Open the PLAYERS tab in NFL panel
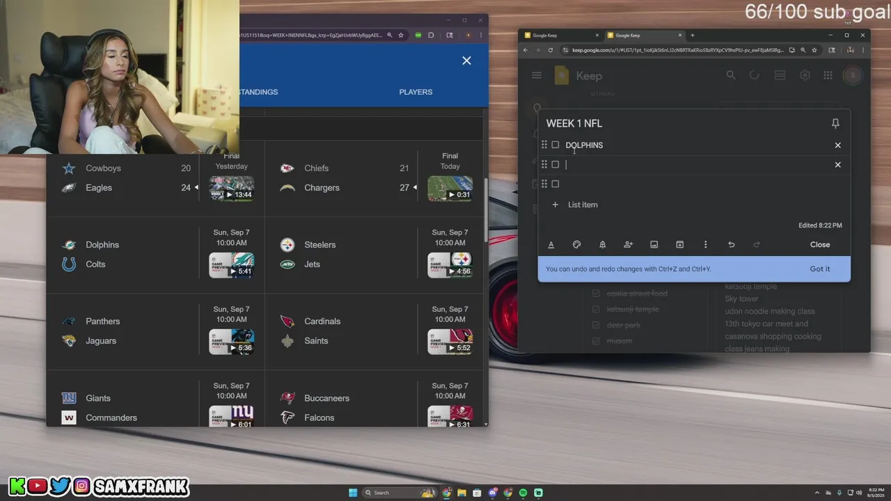891x501 pixels. click(416, 92)
